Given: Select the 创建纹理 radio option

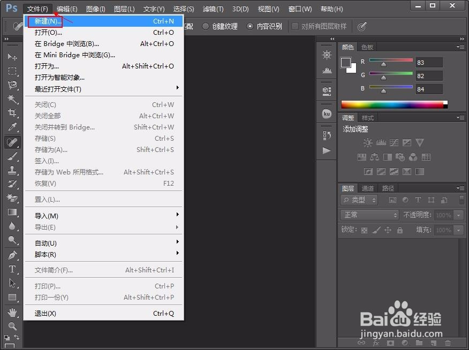Looking at the screenshot, I should point(220,26).
